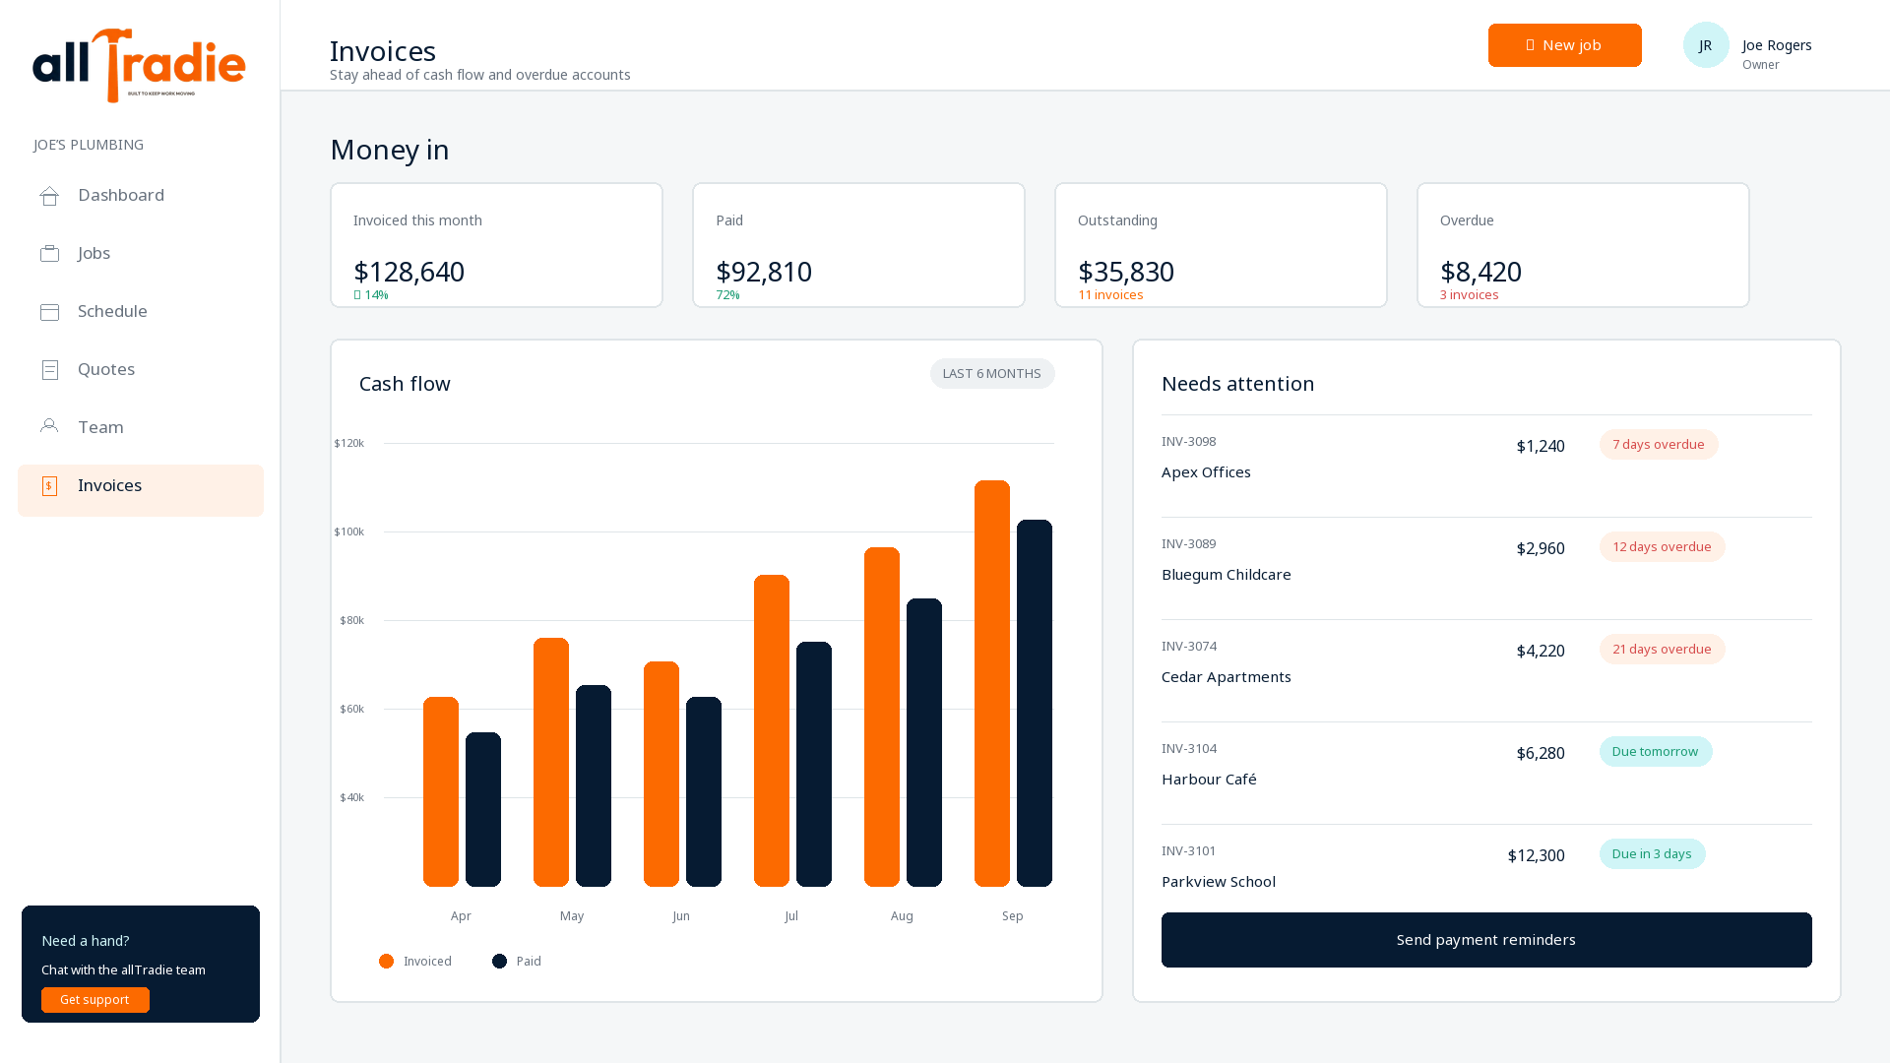Click the Invoiced this month card

click(x=496, y=245)
